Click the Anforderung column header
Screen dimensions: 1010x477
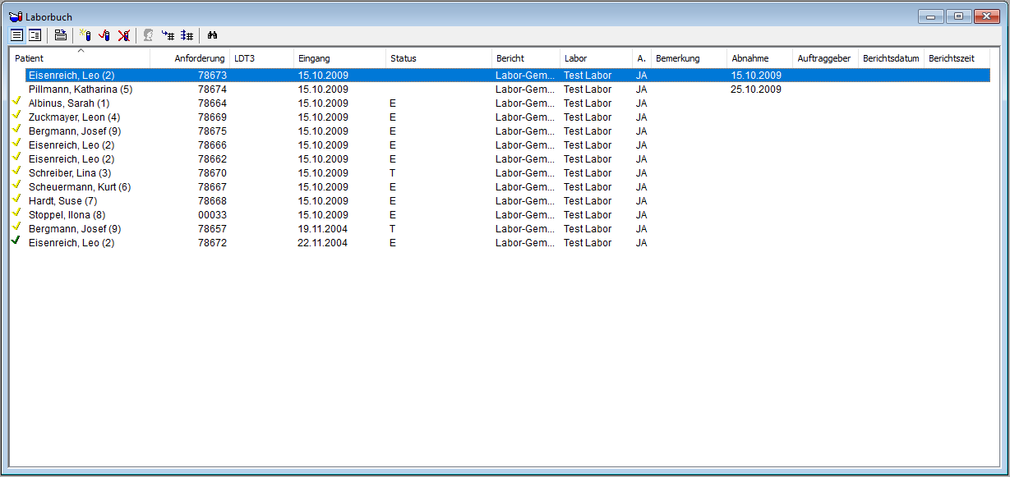(x=191, y=59)
